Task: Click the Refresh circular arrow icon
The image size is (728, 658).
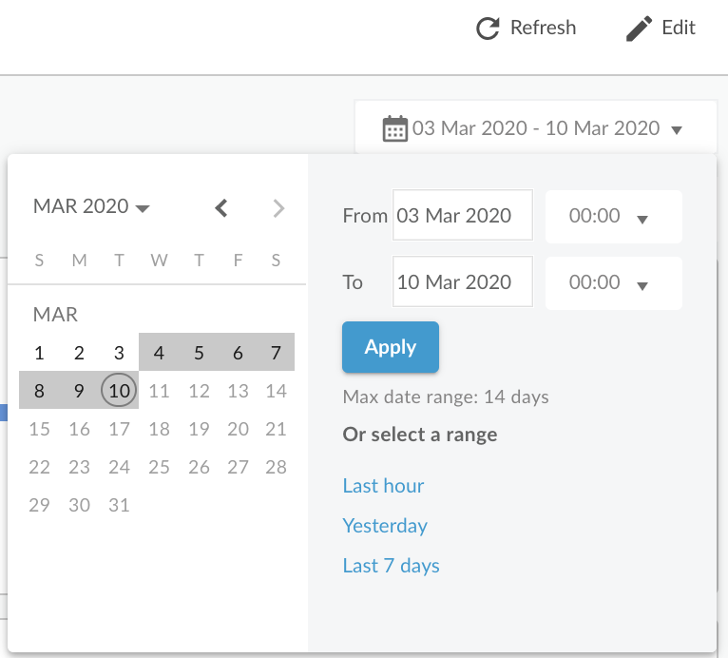Action: pos(488,29)
